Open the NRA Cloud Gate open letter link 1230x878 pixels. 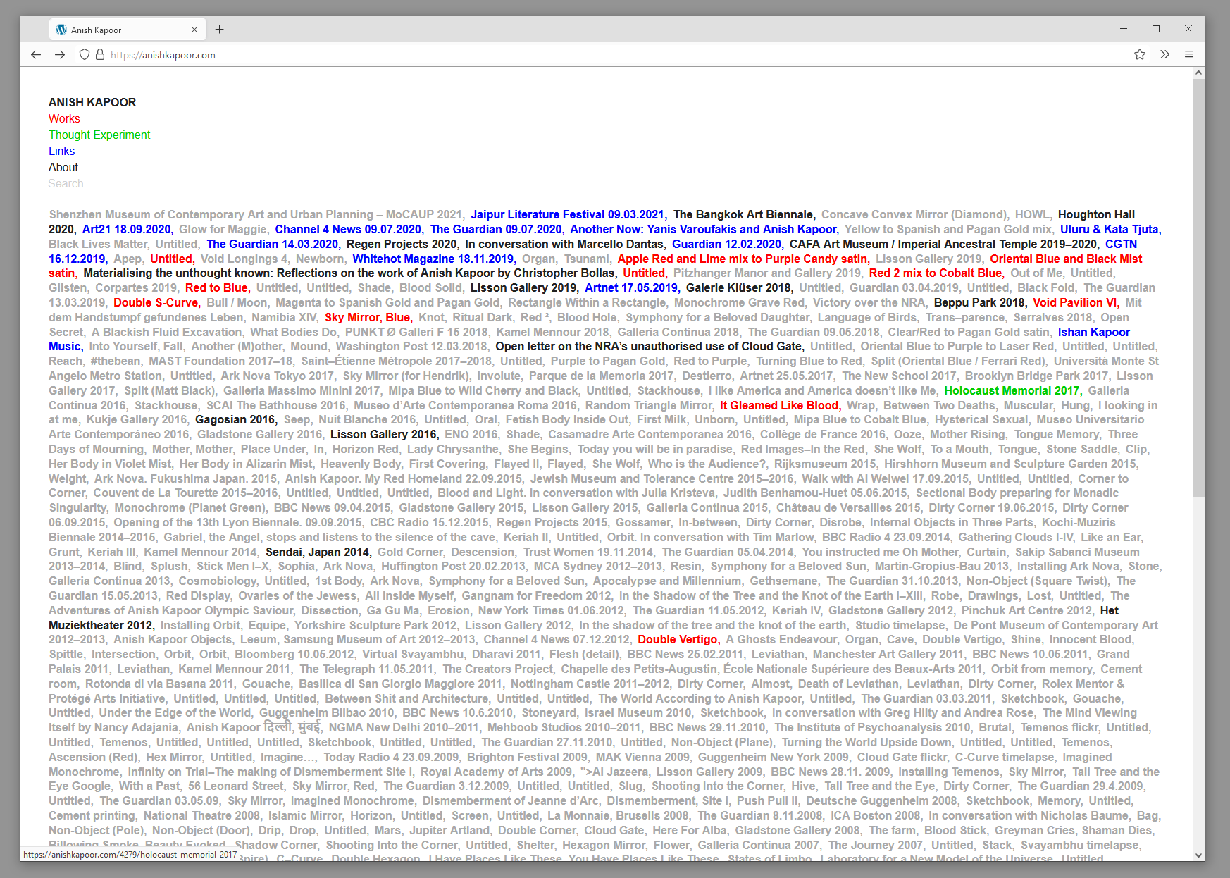pos(649,346)
